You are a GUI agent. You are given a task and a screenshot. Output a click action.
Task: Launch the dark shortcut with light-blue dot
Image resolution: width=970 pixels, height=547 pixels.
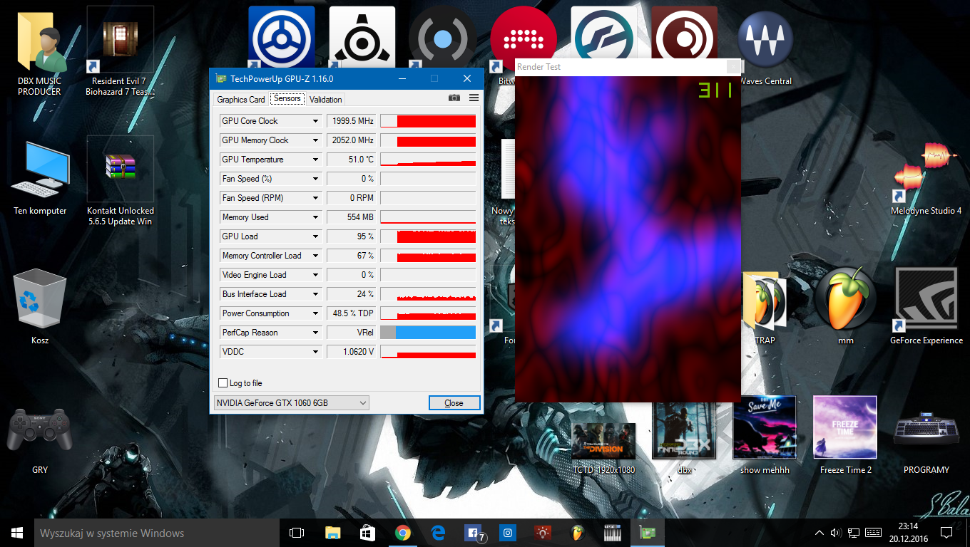pos(442,38)
